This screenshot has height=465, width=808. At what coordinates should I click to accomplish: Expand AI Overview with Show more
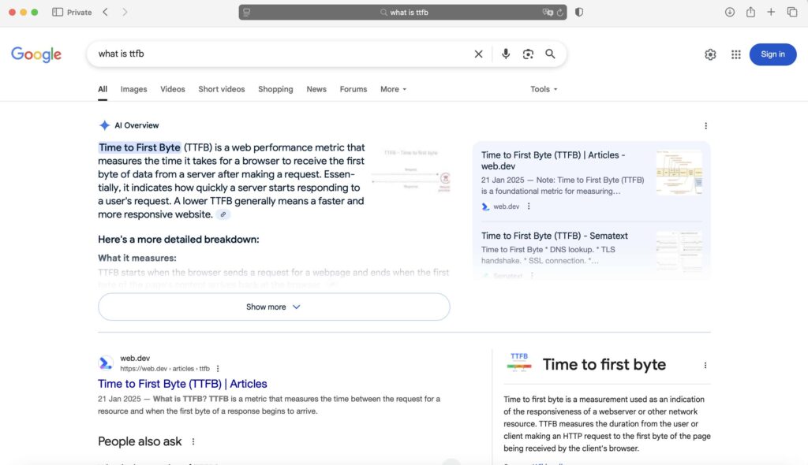274,307
